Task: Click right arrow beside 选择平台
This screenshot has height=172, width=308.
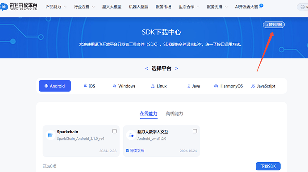Action: point(176,68)
